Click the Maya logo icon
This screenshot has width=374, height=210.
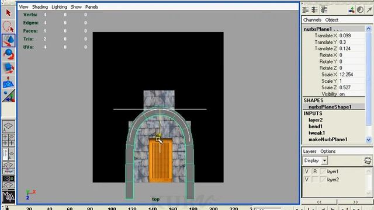[8, 197]
